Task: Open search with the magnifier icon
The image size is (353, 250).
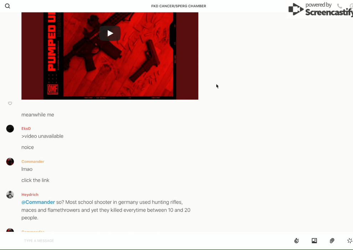Action: (x=7, y=6)
